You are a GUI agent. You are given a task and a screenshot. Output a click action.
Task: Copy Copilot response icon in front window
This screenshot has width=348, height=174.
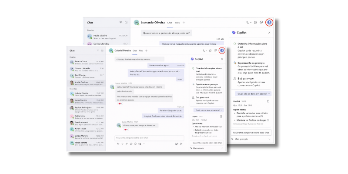pyautogui.click(x=221, y=116)
